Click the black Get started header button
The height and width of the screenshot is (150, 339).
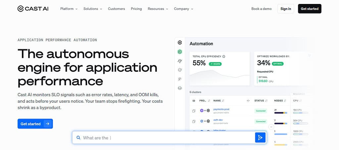click(x=310, y=9)
